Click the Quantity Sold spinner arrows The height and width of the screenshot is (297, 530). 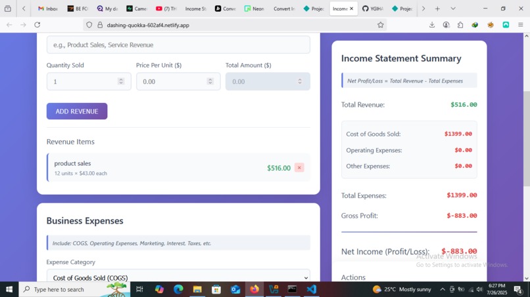point(121,81)
